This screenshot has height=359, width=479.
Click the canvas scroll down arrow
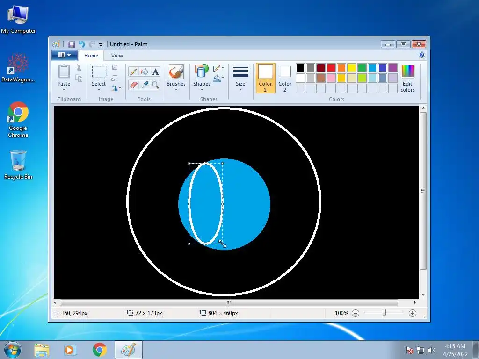coord(423,295)
